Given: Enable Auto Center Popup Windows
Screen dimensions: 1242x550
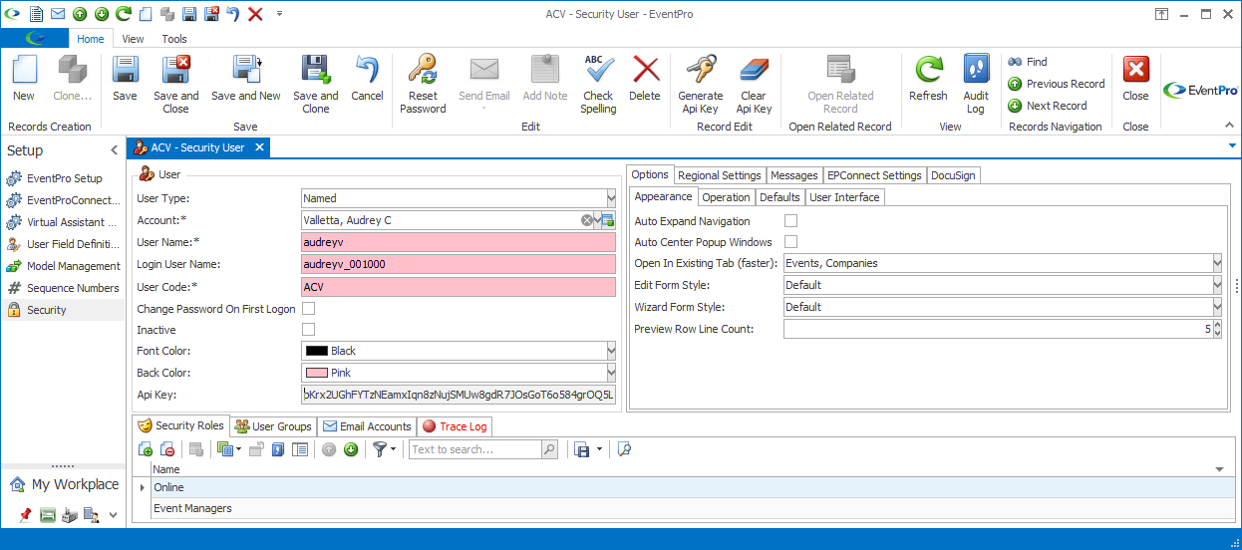Looking at the screenshot, I should pyautogui.click(x=790, y=241).
